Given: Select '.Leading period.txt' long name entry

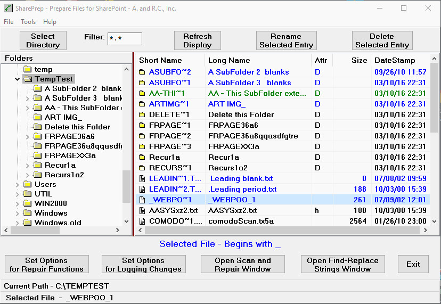Looking at the screenshot, I should tap(242, 189).
